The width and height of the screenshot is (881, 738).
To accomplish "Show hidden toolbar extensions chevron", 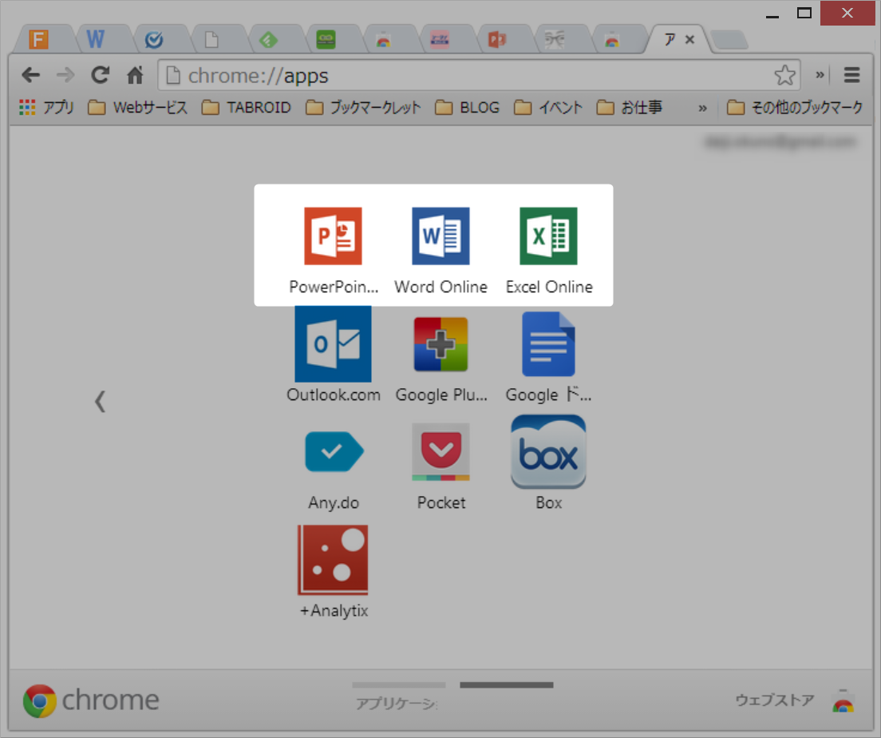I will click(820, 75).
